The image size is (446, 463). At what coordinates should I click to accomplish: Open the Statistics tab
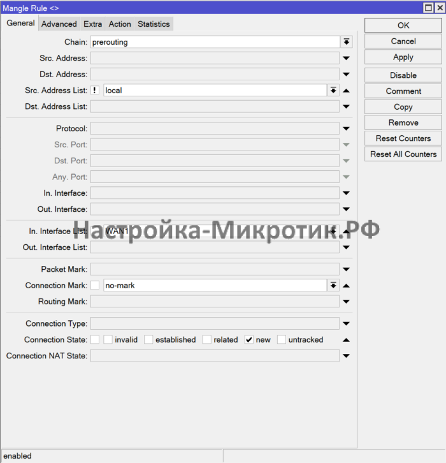(154, 24)
